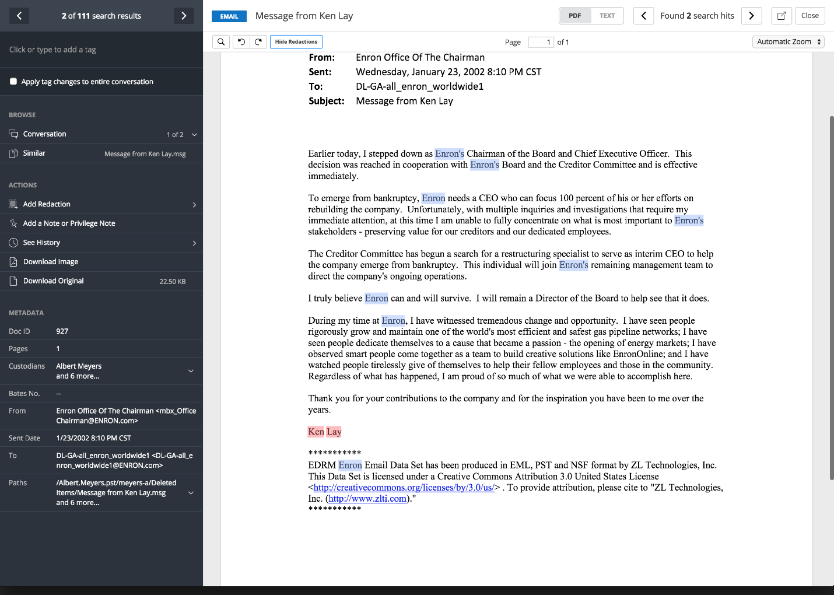
Task: Click 'Found 2 search hits' text
Action: coord(698,16)
